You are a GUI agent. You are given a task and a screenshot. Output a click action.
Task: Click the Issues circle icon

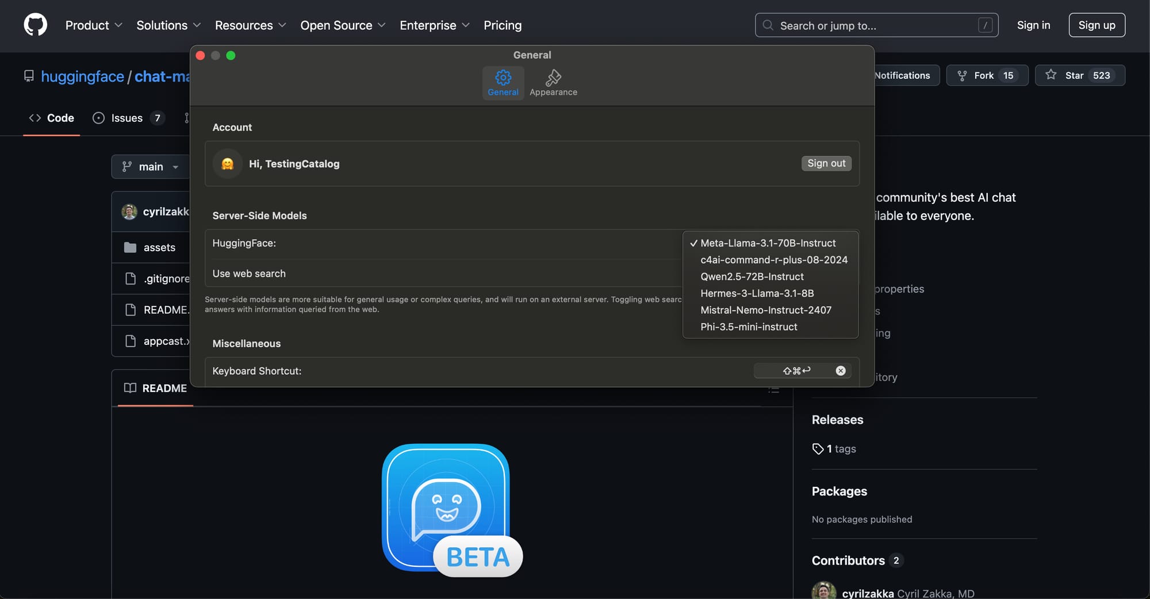tap(99, 118)
